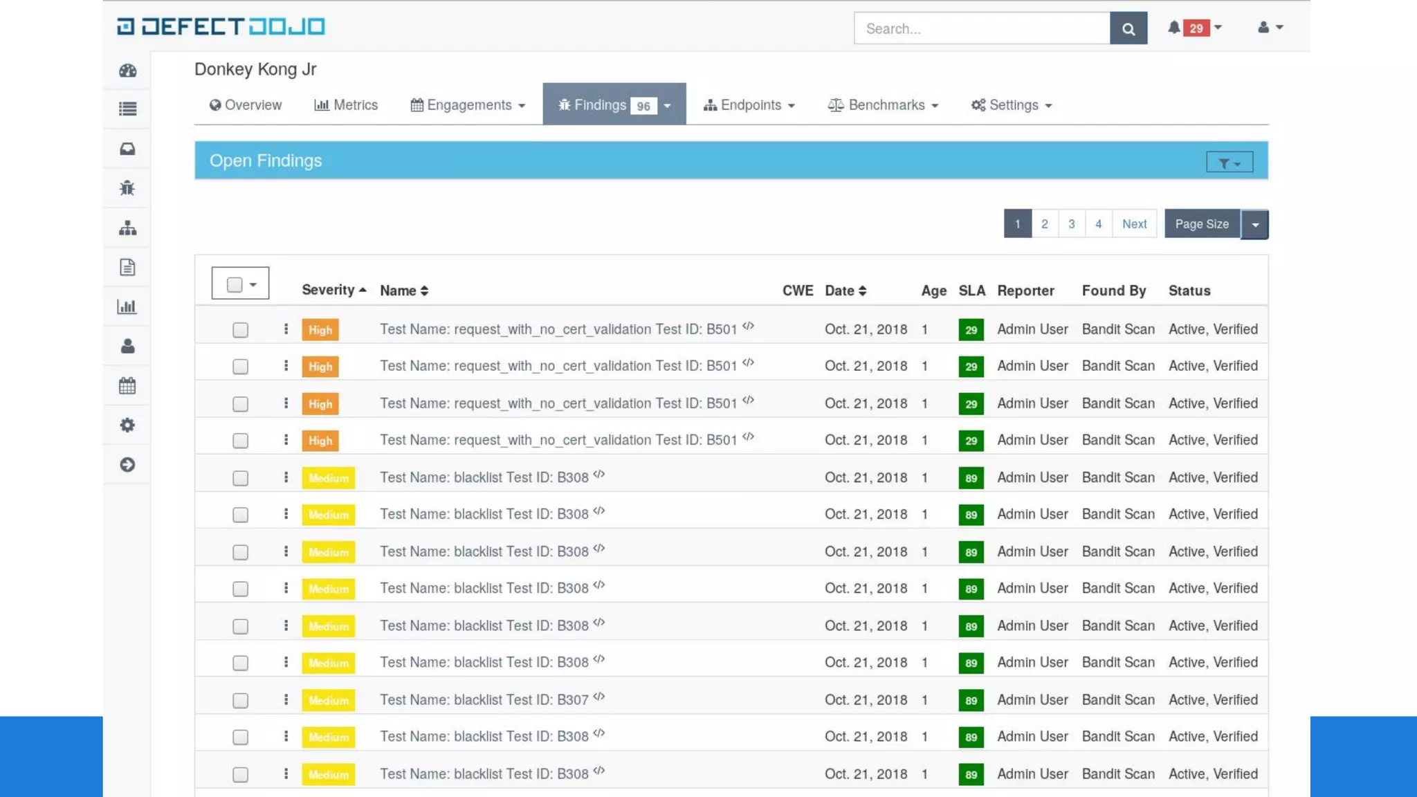
Task: Open the metrics bar chart icon in the sidebar
Action: pos(127,306)
